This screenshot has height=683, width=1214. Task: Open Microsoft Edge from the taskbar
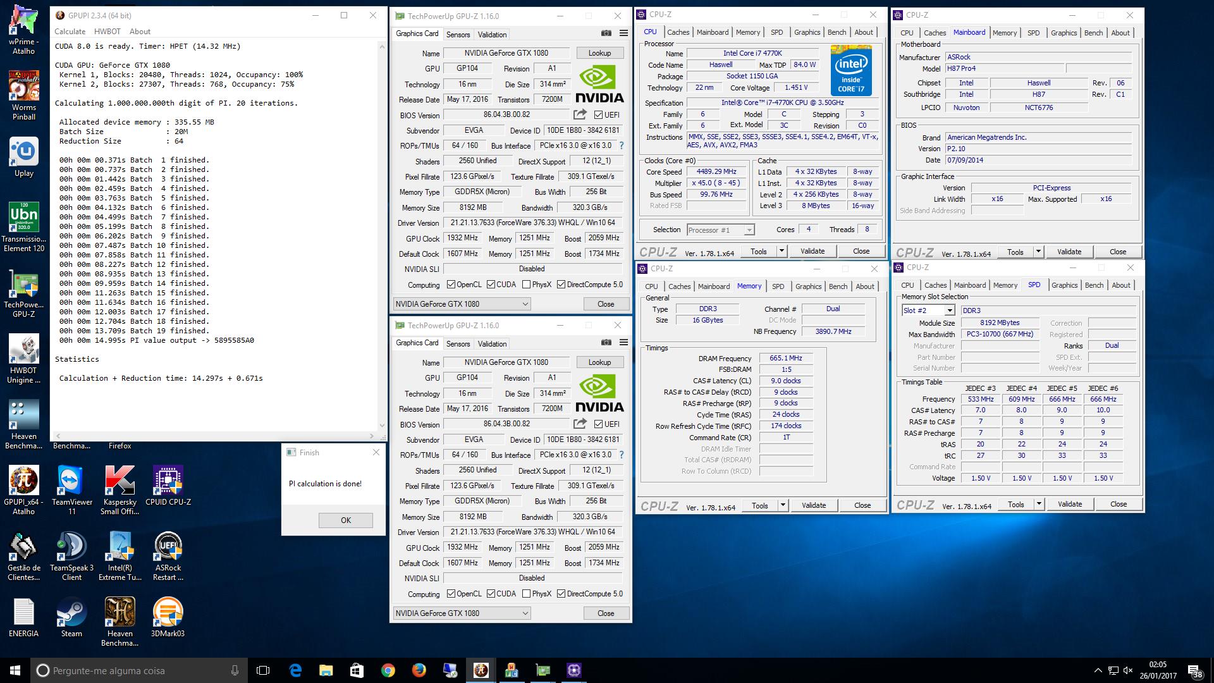[295, 670]
